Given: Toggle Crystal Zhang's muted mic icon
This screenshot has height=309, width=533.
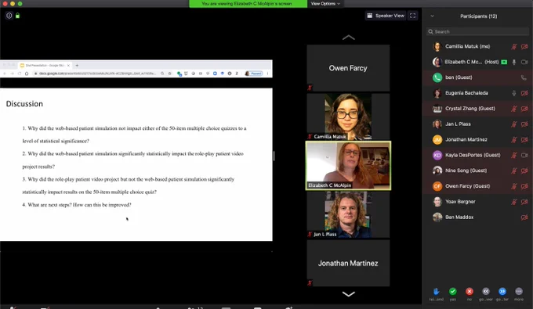Looking at the screenshot, I should tap(514, 109).
